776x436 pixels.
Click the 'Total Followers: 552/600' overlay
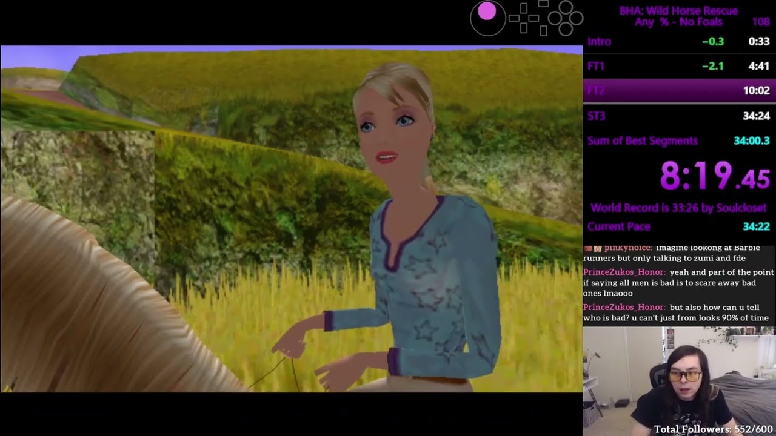[x=714, y=429]
